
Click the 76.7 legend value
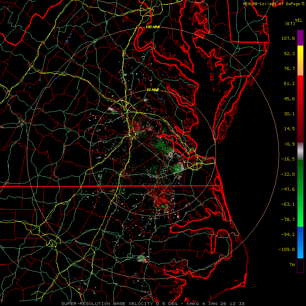pos(289,68)
